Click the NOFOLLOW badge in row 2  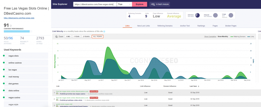[94, 98]
